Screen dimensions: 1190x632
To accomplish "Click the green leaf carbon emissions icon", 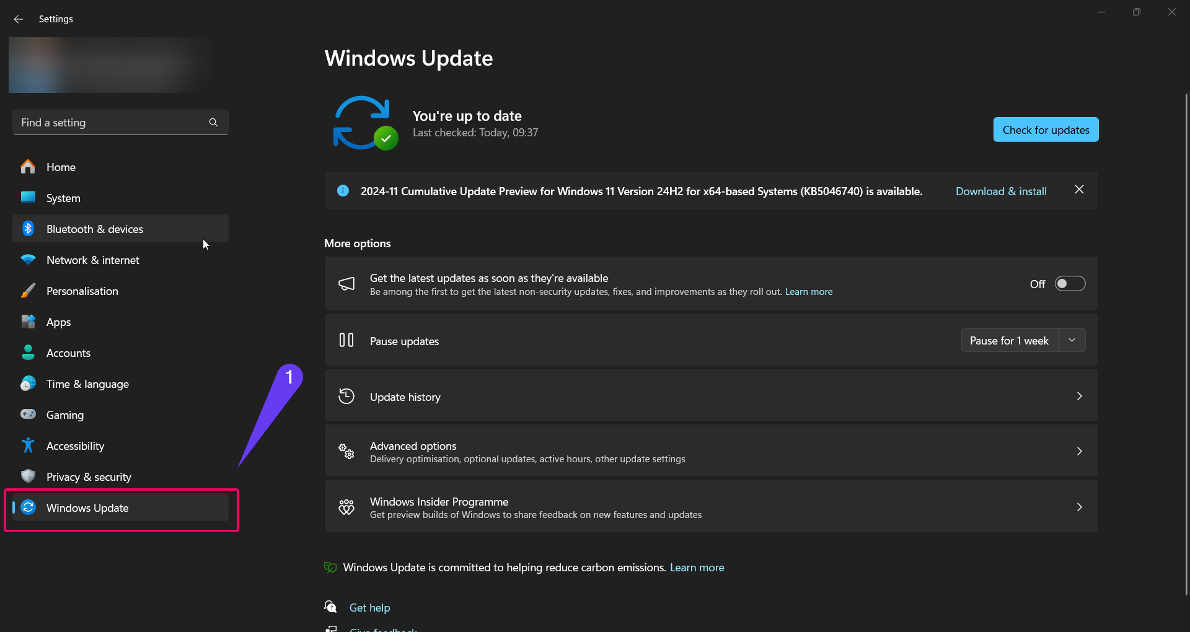I will click(x=330, y=567).
